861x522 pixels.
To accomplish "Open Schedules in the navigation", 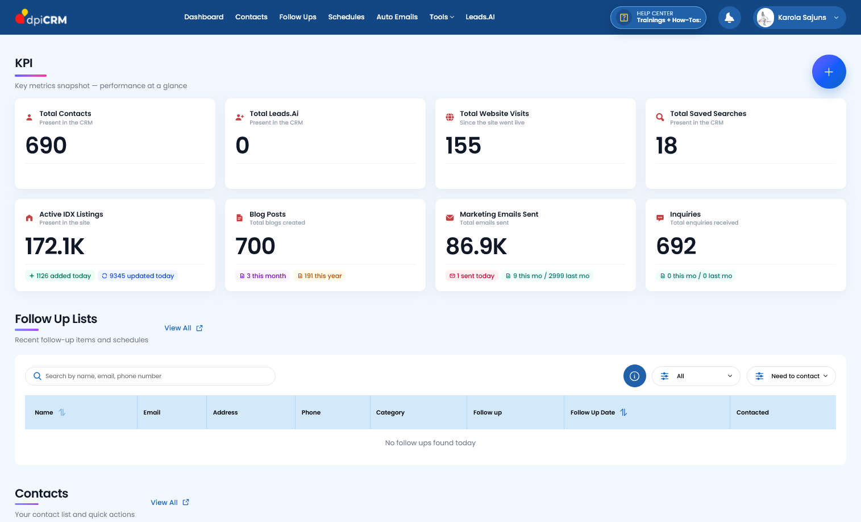I will (x=346, y=17).
